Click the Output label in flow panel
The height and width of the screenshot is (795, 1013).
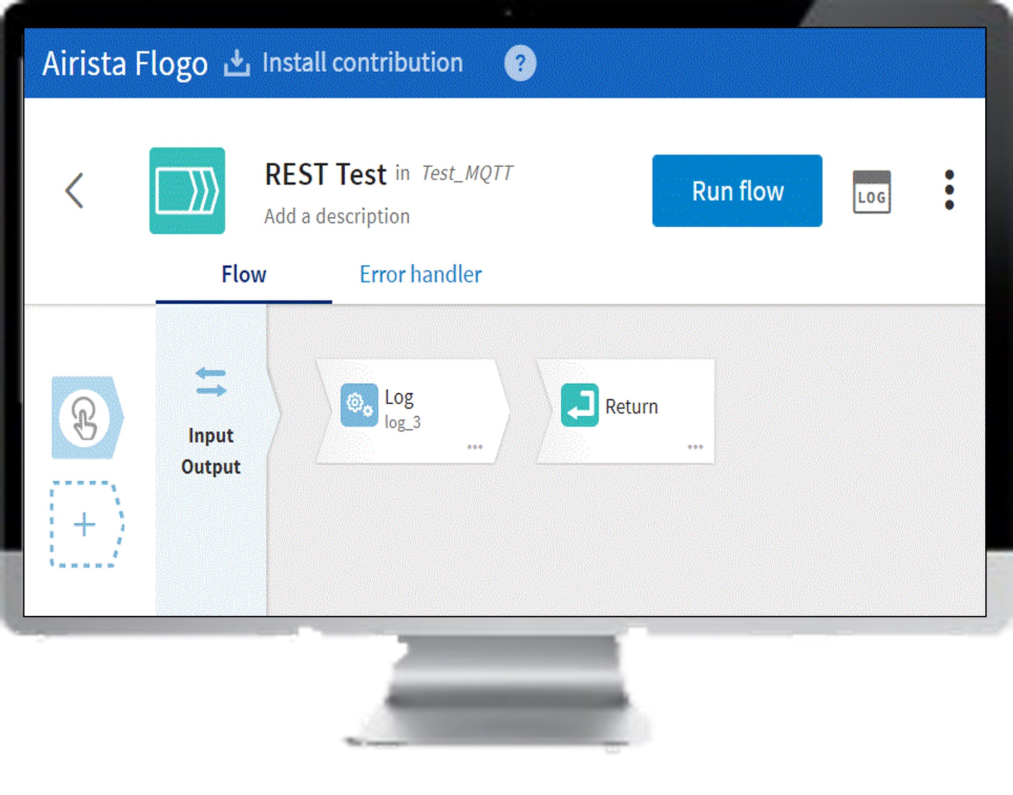[x=211, y=467]
